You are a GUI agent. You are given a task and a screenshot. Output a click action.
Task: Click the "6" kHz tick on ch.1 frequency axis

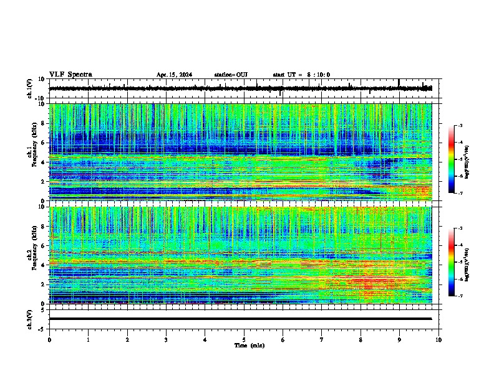[44, 143]
